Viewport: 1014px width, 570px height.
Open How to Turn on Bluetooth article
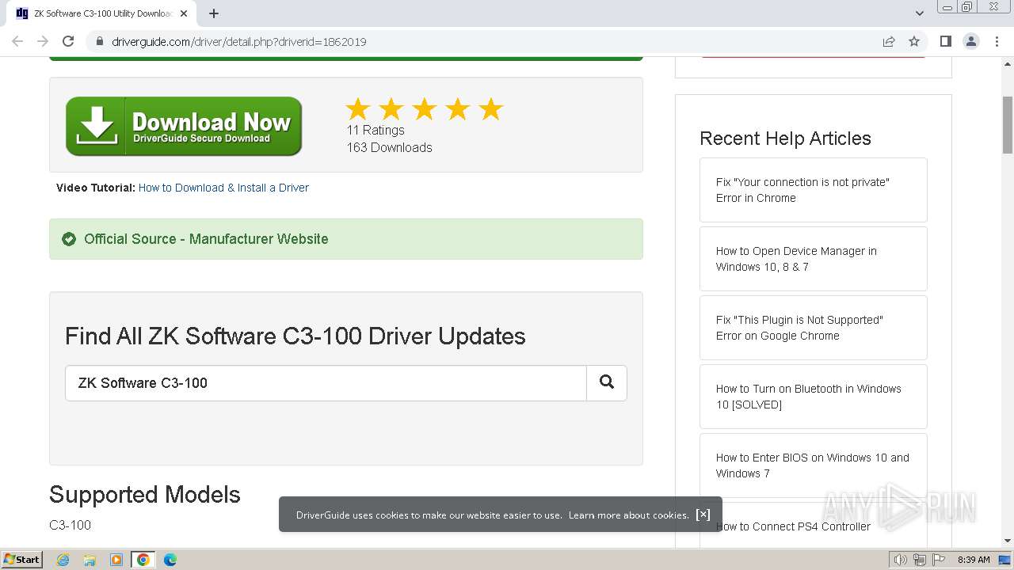click(x=813, y=397)
